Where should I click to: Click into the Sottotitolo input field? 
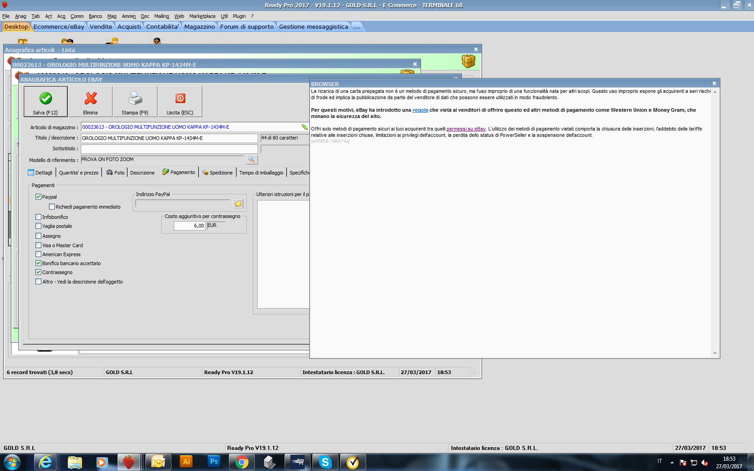tap(169, 149)
